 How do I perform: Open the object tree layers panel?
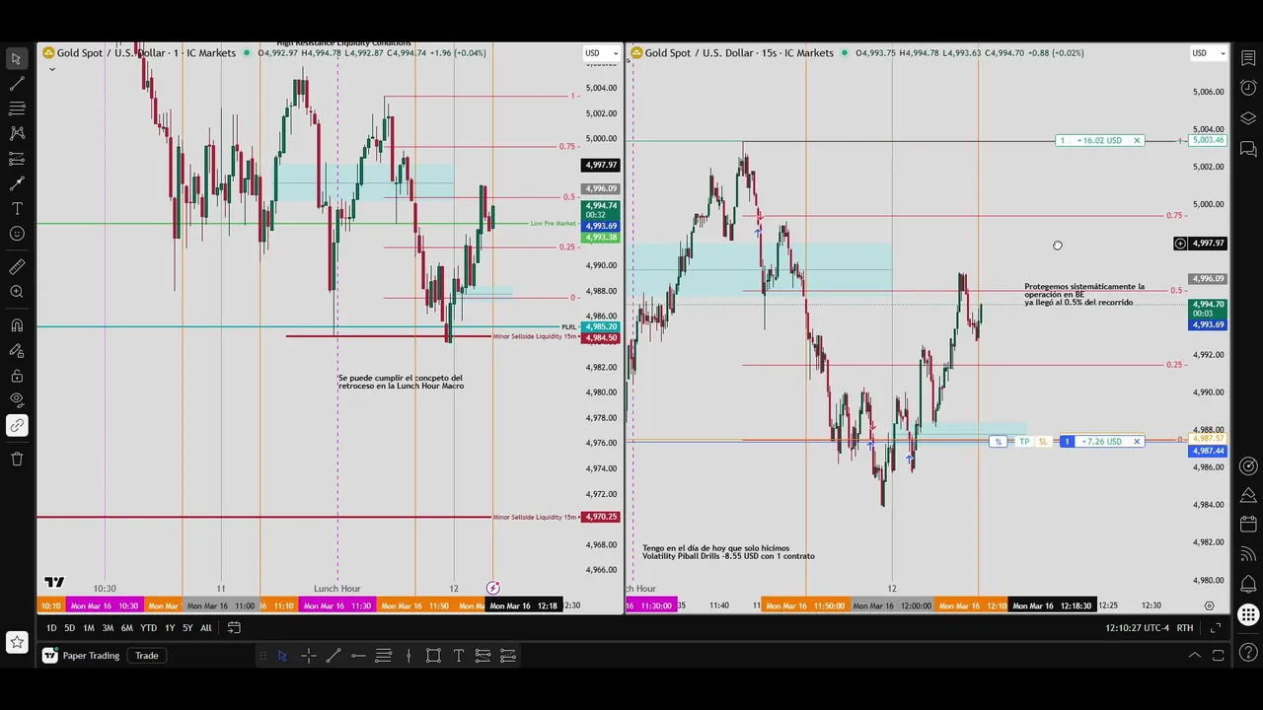click(1248, 118)
